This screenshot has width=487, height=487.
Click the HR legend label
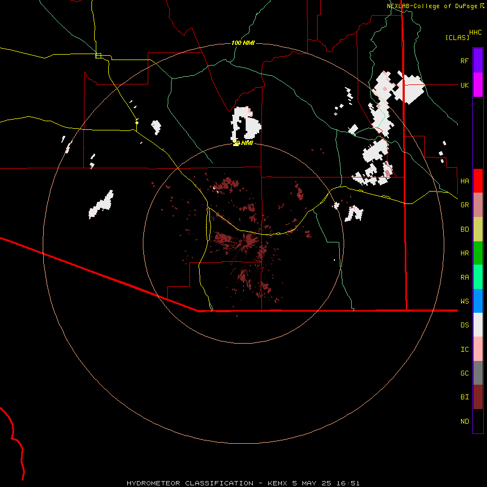point(464,253)
